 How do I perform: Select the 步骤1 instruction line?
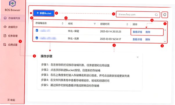coord(75,65)
